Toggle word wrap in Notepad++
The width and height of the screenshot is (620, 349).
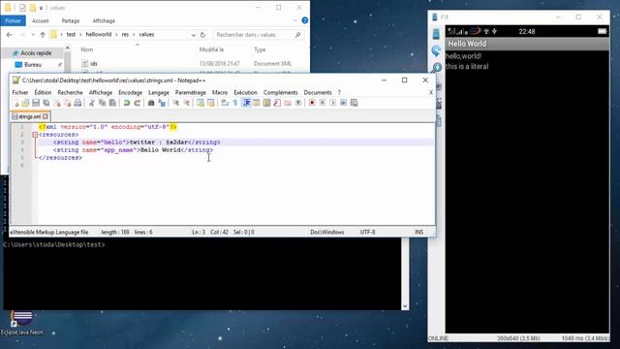click(225, 103)
